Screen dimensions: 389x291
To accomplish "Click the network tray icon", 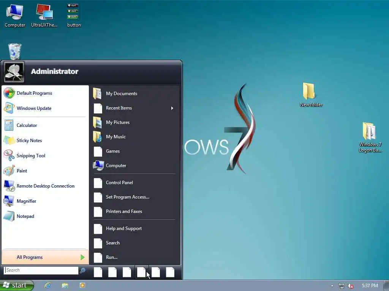I will 342,286.
